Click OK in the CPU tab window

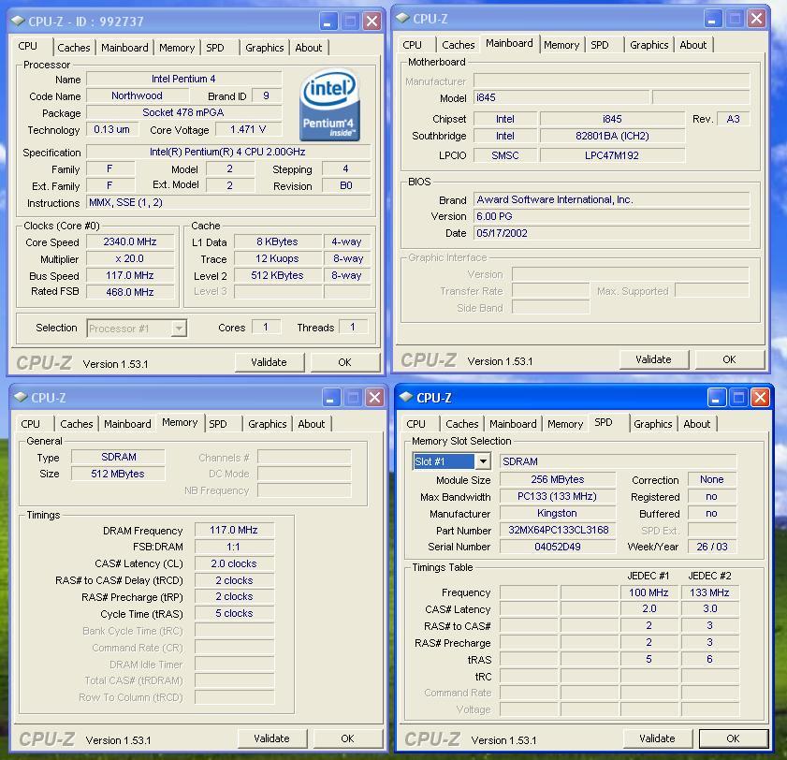tap(344, 362)
